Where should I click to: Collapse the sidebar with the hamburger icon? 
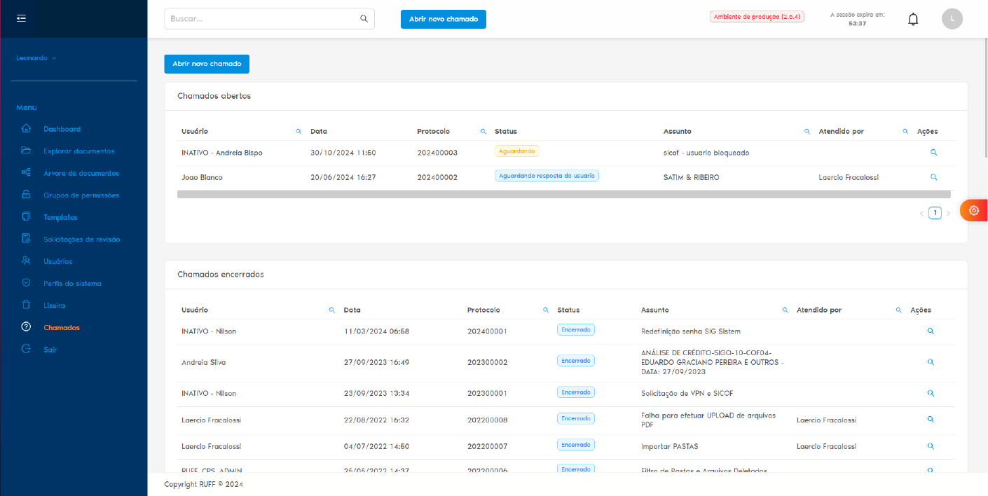(x=21, y=18)
